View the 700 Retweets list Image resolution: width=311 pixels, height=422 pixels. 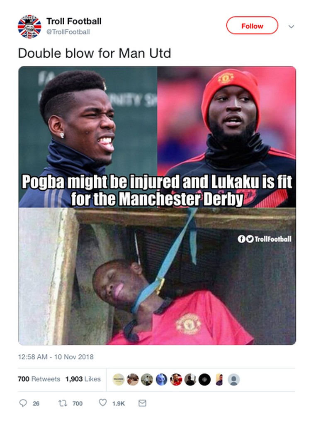[x=39, y=379]
